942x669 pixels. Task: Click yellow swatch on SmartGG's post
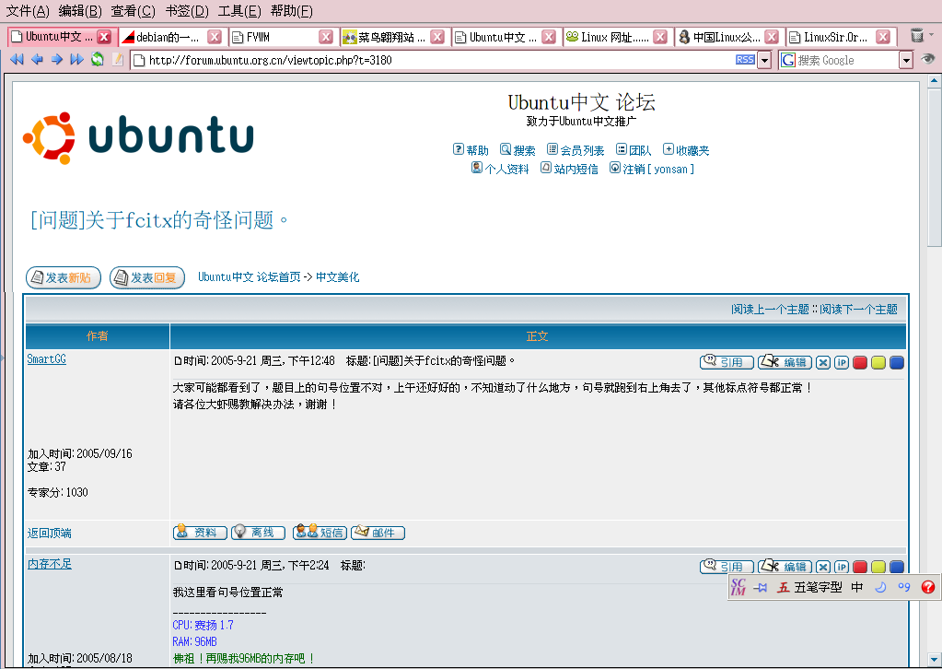(x=878, y=362)
